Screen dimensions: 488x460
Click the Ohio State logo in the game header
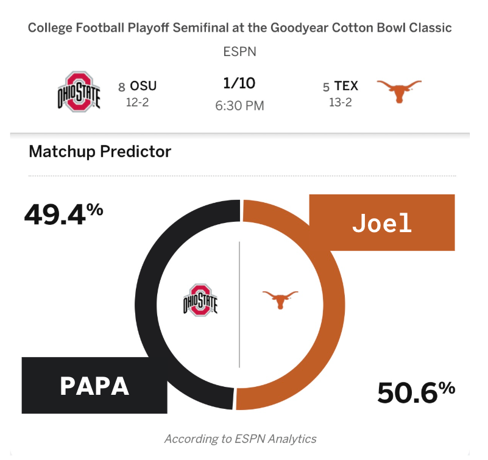[x=78, y=92]
